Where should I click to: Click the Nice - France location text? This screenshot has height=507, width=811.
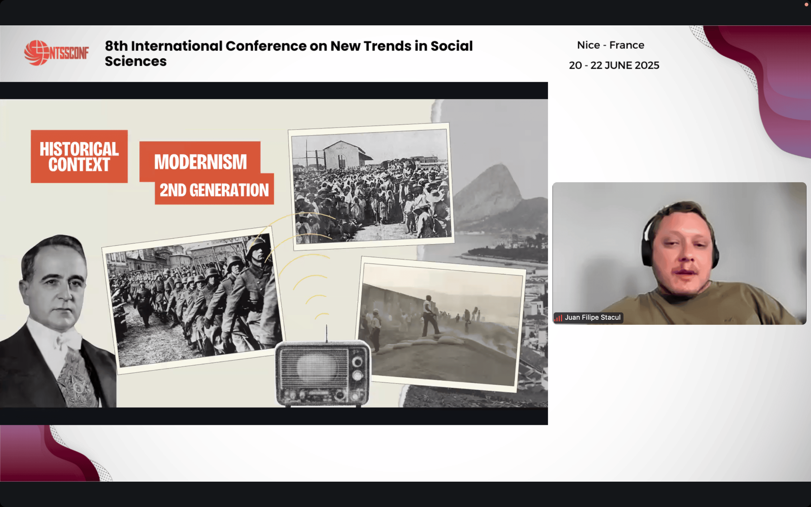(610, 45)
